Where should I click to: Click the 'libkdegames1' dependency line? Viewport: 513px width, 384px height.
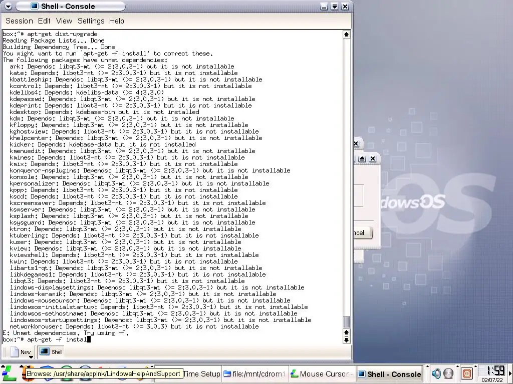[x=138, y=274]
